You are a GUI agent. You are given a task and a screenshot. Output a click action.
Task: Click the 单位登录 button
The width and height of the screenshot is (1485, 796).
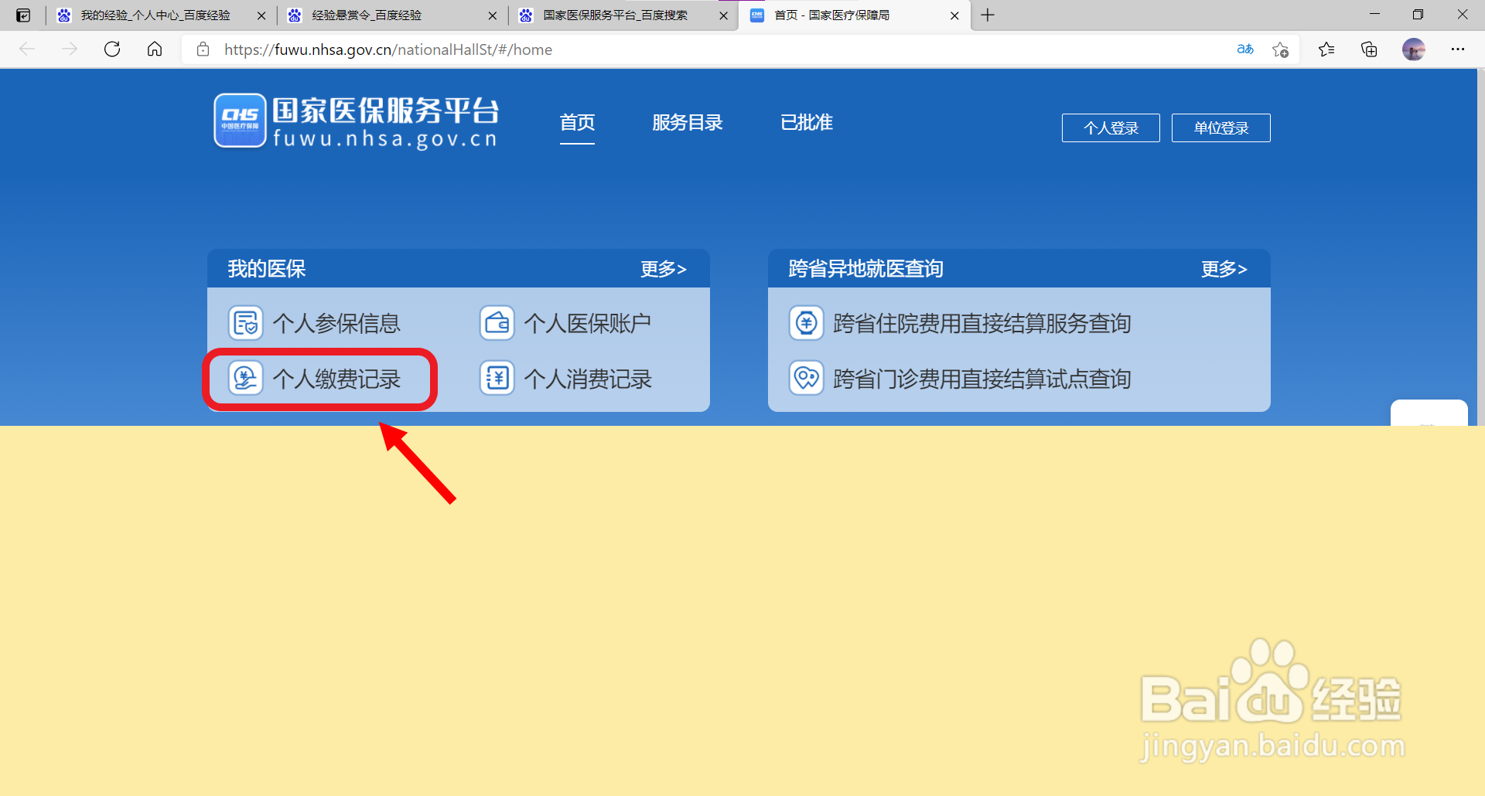tap(1220, 128)
